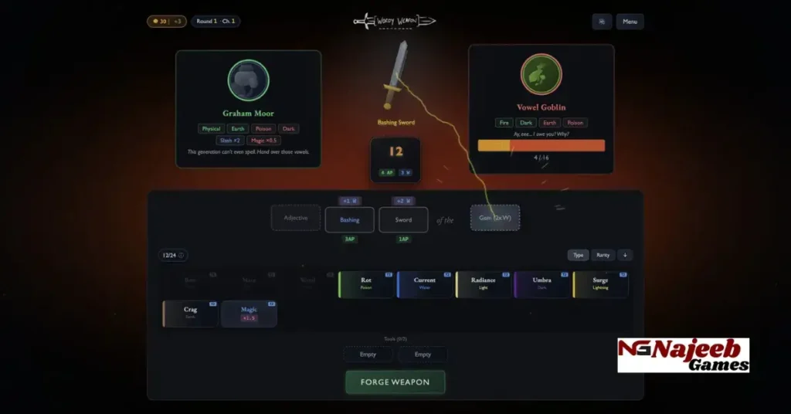Click the Vowel Goblin enemy portrait

click(541, 74)
